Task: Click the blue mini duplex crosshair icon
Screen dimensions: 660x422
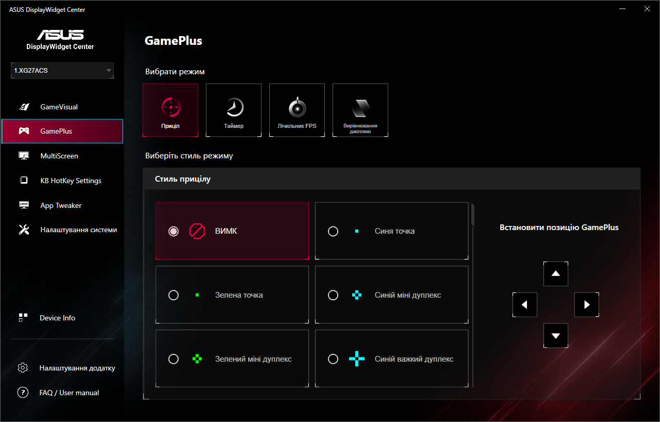Action: (x=357, y=295)
